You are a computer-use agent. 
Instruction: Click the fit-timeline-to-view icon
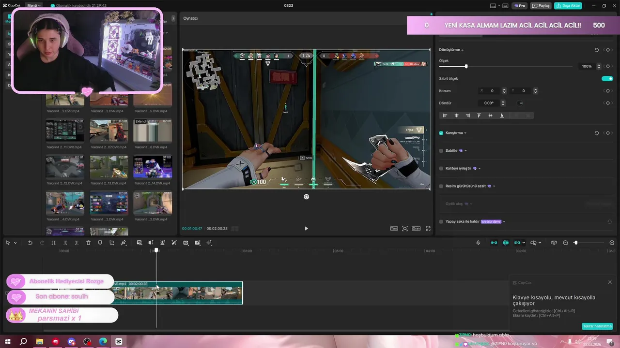554,243
